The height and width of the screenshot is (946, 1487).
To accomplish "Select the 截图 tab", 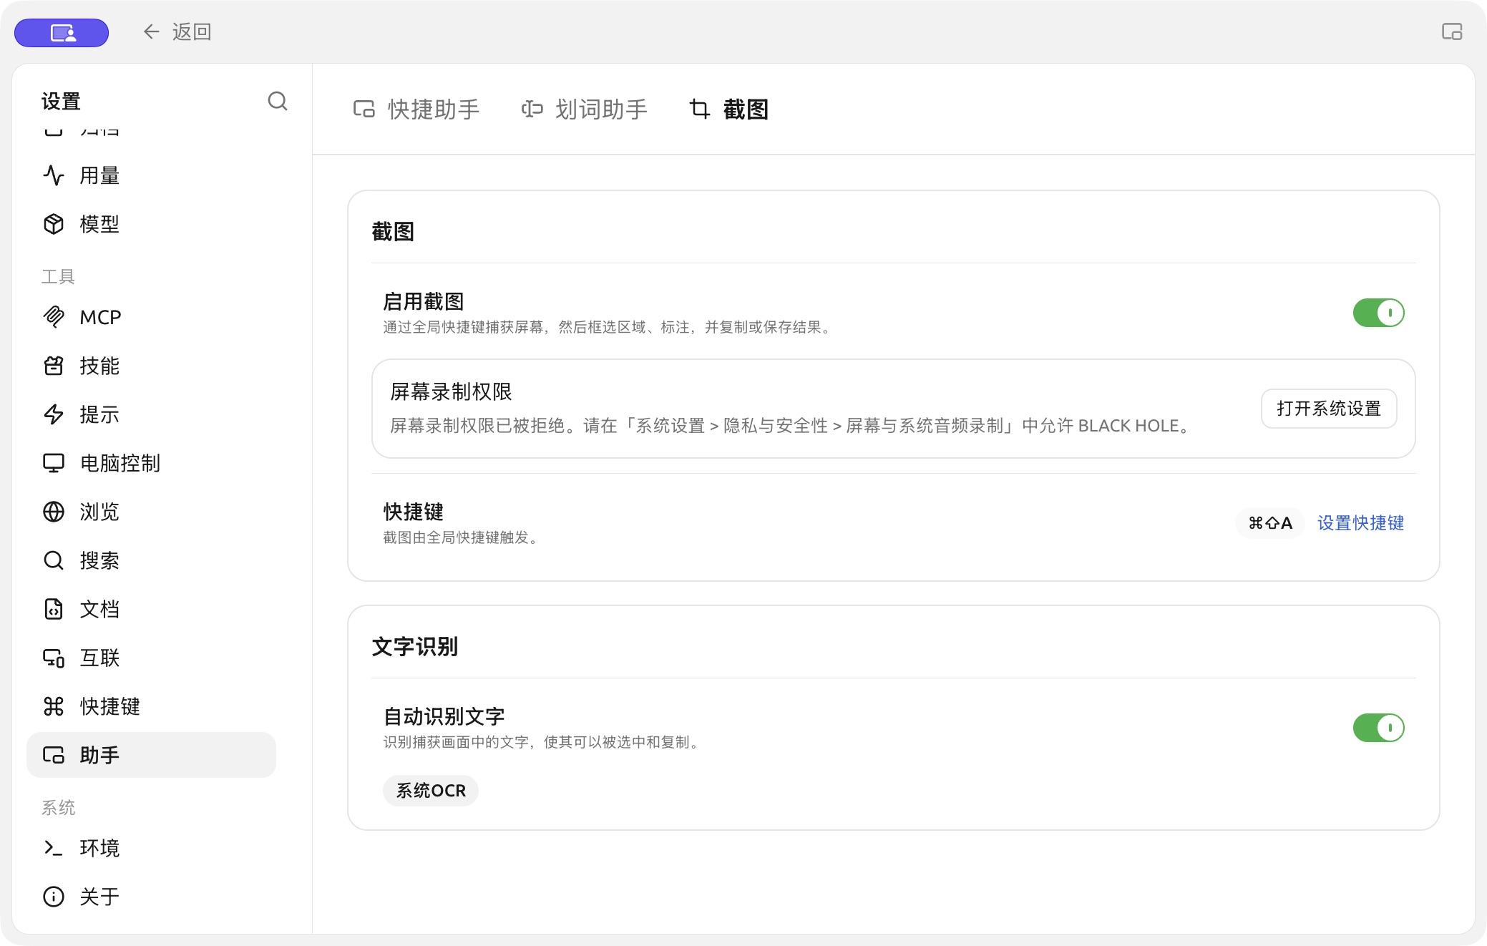I will click(x=728, y=109).
